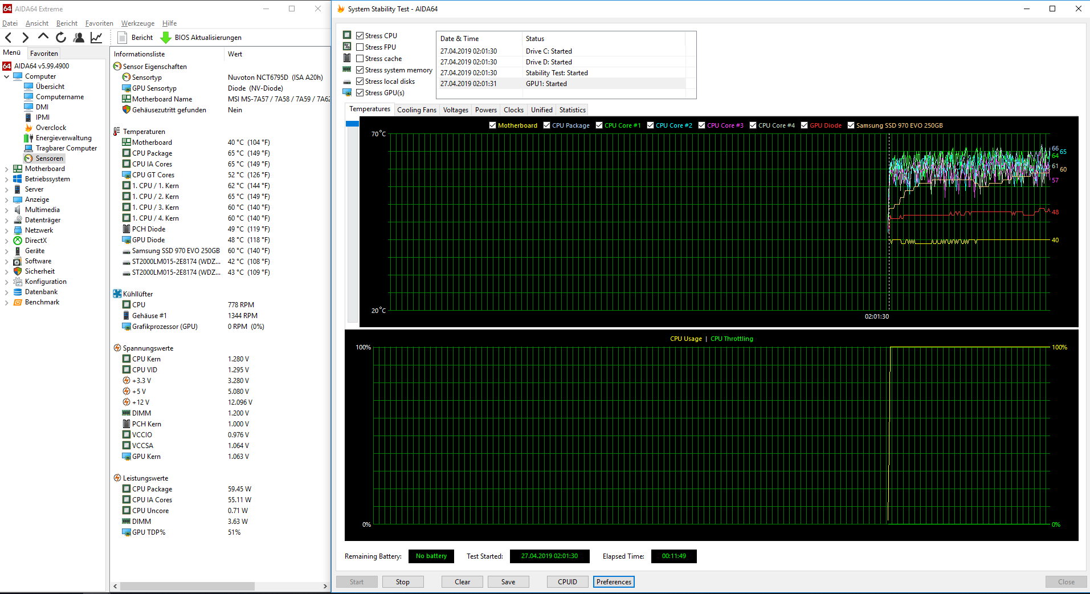Click the Clear button
1090x594 pixels.
pyautogui.click(x=463, y=582)
